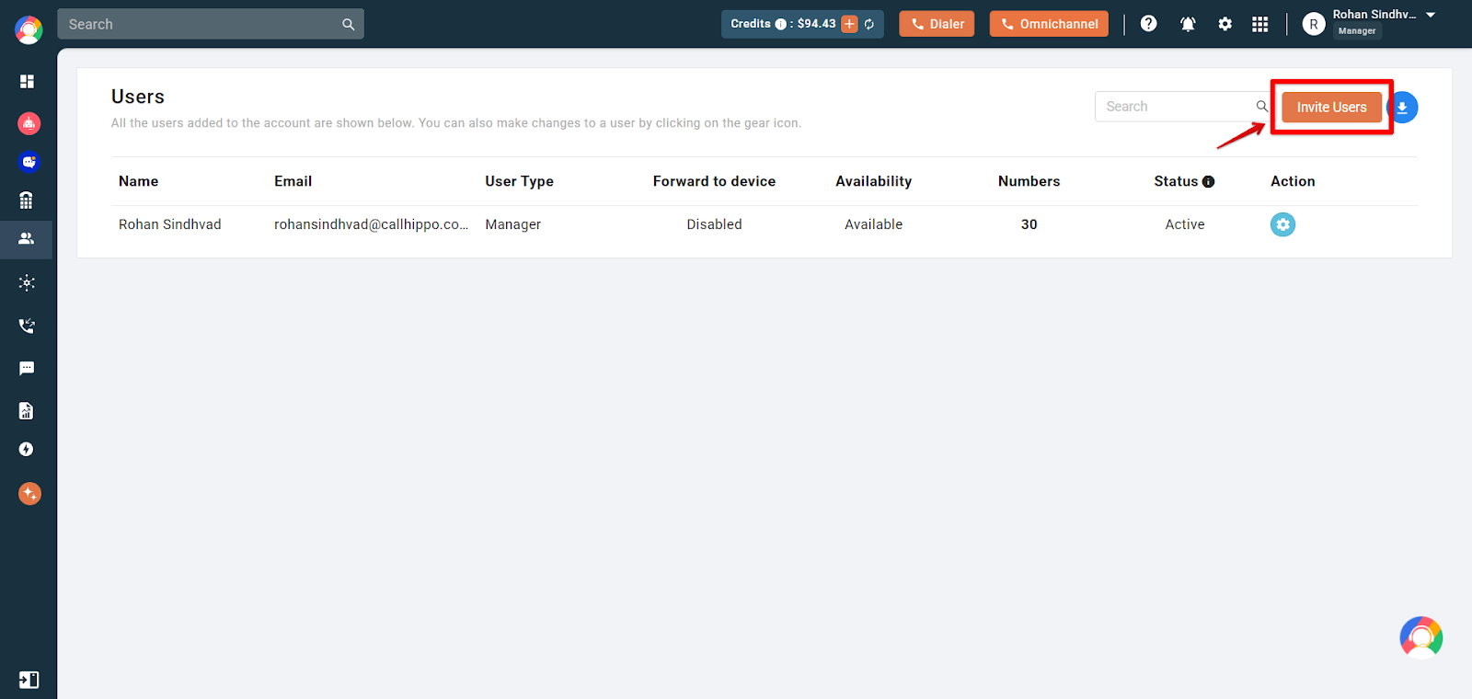Click the Credits $94.43 balance text
This screenshot has width=1472, height=699.
[816, 24]
